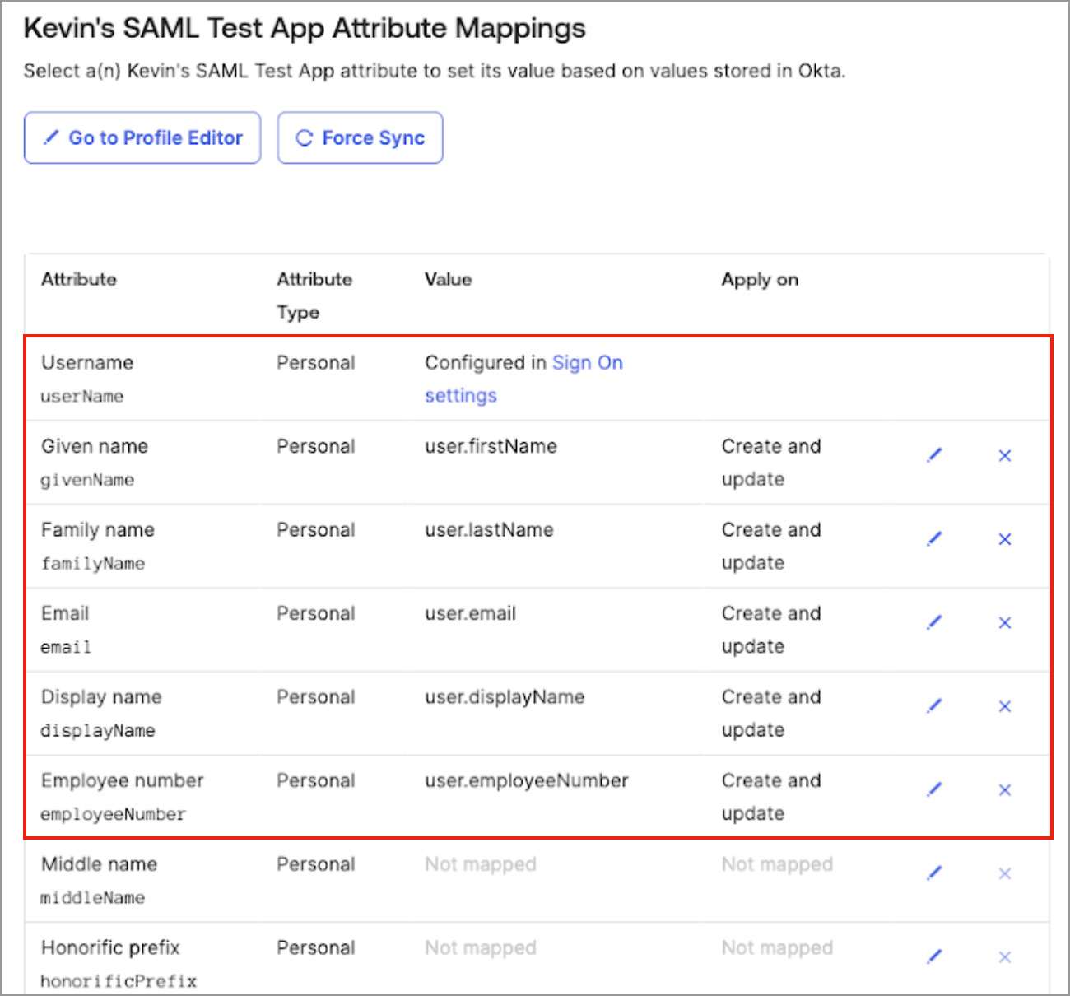Click the givenName variable text

(87, 480)
